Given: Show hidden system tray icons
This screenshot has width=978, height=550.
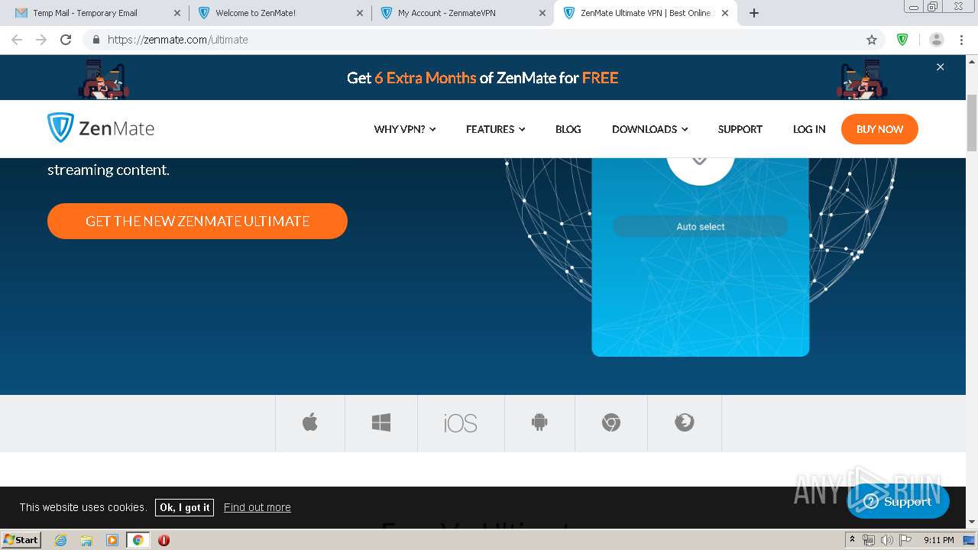Looking at the screenshot, I should (x=852, y=540).
